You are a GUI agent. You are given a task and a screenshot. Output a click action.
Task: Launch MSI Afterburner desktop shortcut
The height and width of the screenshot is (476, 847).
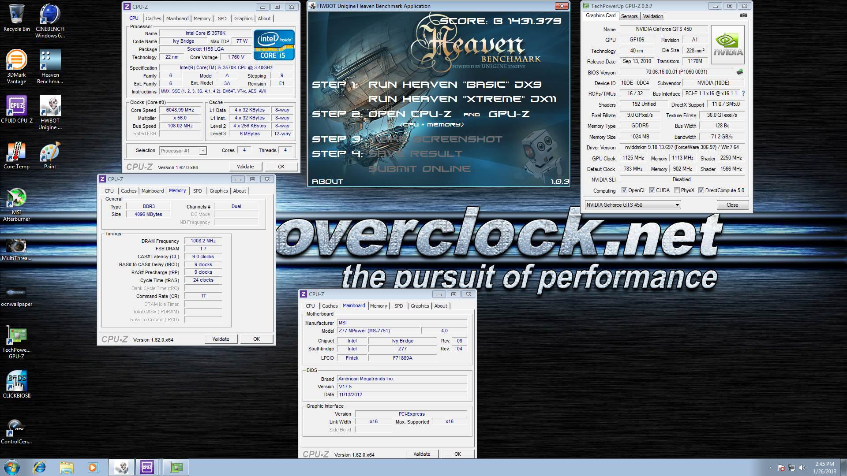[x=17, y=205]
